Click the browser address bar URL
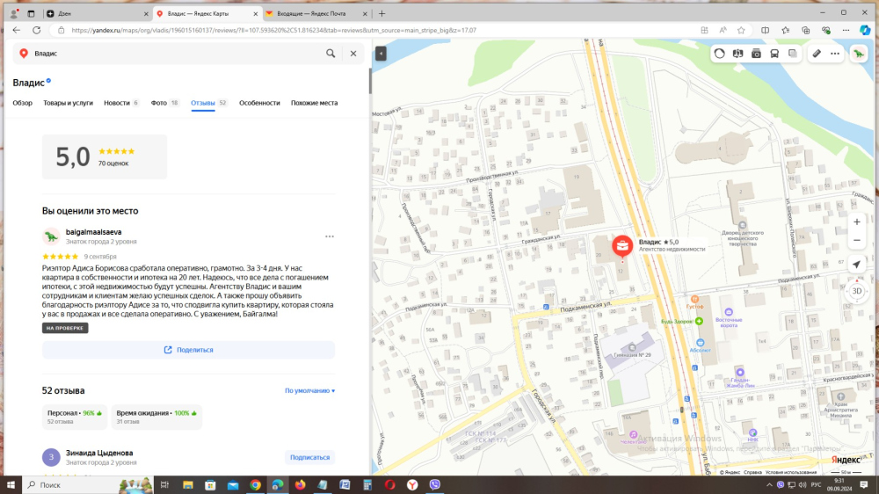This screenshot has width=879, height=494. click(273, 30)
